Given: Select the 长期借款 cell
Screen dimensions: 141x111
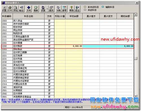Looking at the screenshot, I should [29, 90].
